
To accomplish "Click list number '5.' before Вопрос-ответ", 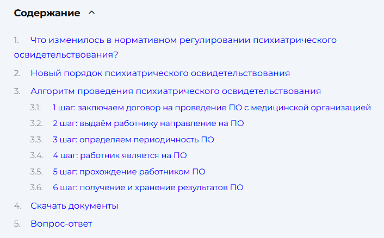I will click(17, 223).
